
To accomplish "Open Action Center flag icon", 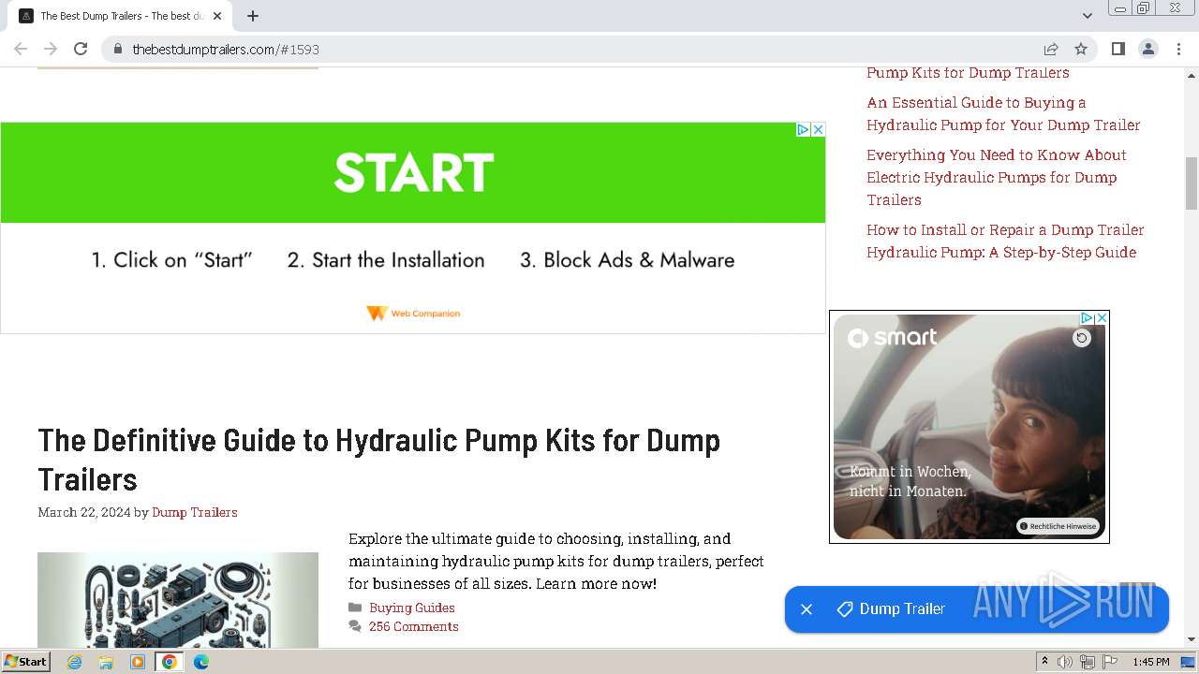I will click(x=1110, y=662).
